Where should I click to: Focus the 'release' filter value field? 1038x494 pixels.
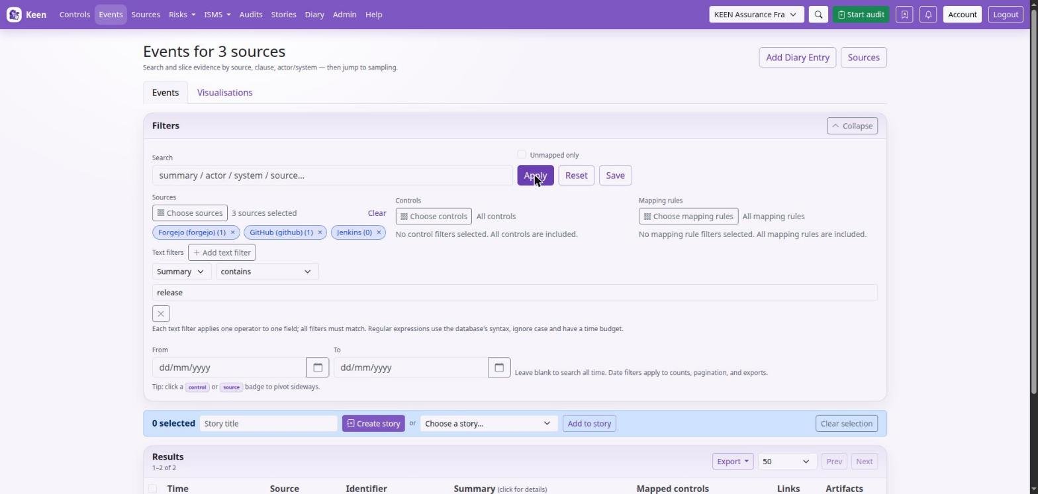515,293
